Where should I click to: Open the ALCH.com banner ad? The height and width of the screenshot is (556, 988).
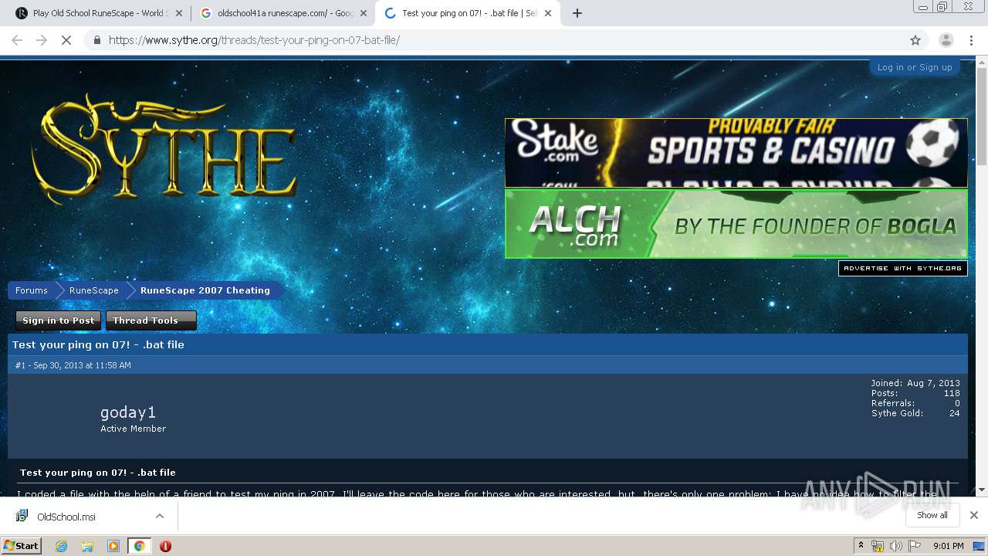coord(736,224)
